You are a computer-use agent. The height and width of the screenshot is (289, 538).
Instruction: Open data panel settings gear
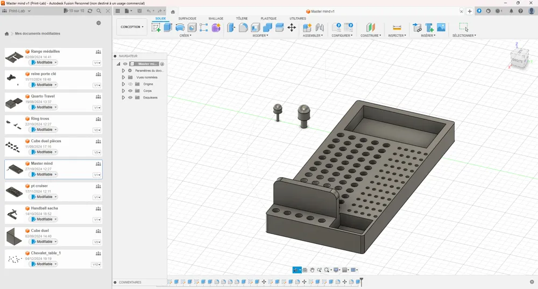pos(98,23)
